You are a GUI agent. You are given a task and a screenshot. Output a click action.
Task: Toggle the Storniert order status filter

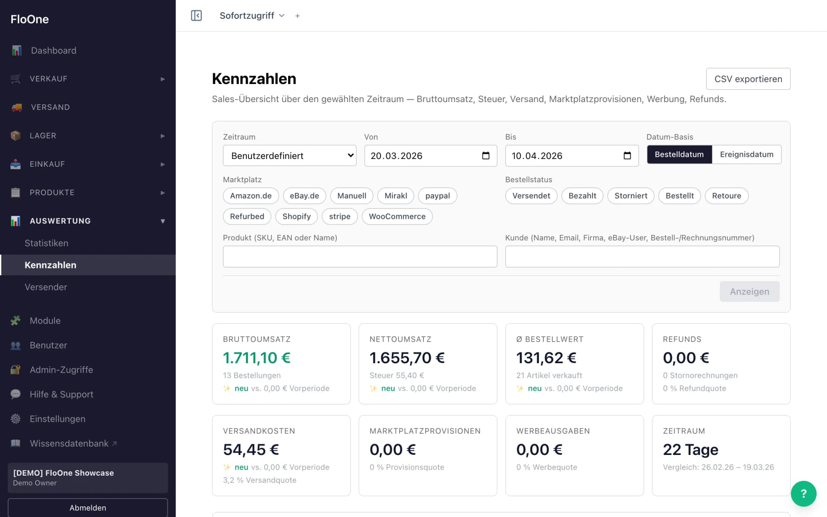pyautogui.click(x=631, y=196)
